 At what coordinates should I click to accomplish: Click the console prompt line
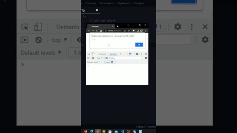click(x=117, y=66)
